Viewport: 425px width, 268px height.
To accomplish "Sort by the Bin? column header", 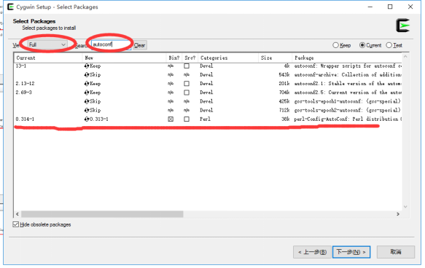I will coord(174,58).
